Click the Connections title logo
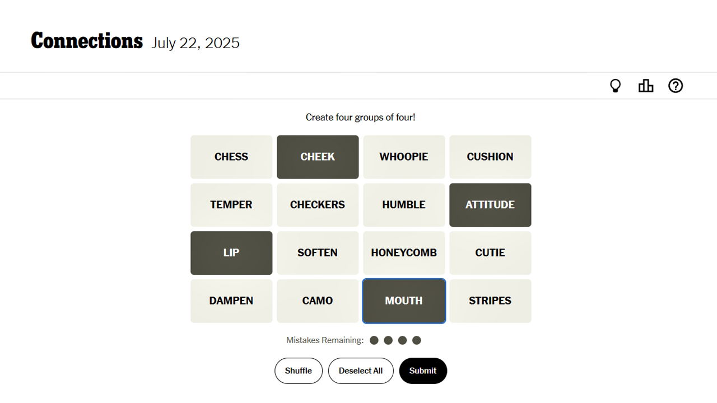717x403 pixels. click(87, 41)
